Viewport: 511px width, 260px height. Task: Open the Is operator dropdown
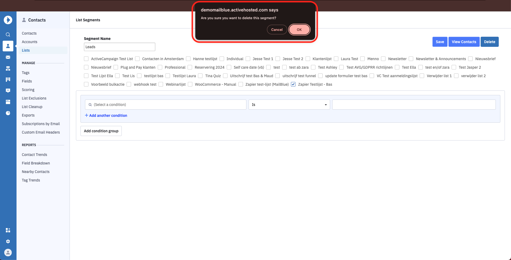(x=289, y=105)
